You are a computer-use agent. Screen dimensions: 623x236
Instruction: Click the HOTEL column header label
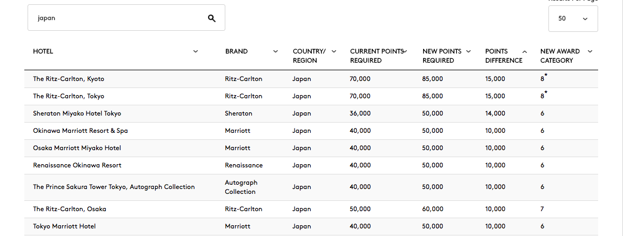tap(43, 51)
